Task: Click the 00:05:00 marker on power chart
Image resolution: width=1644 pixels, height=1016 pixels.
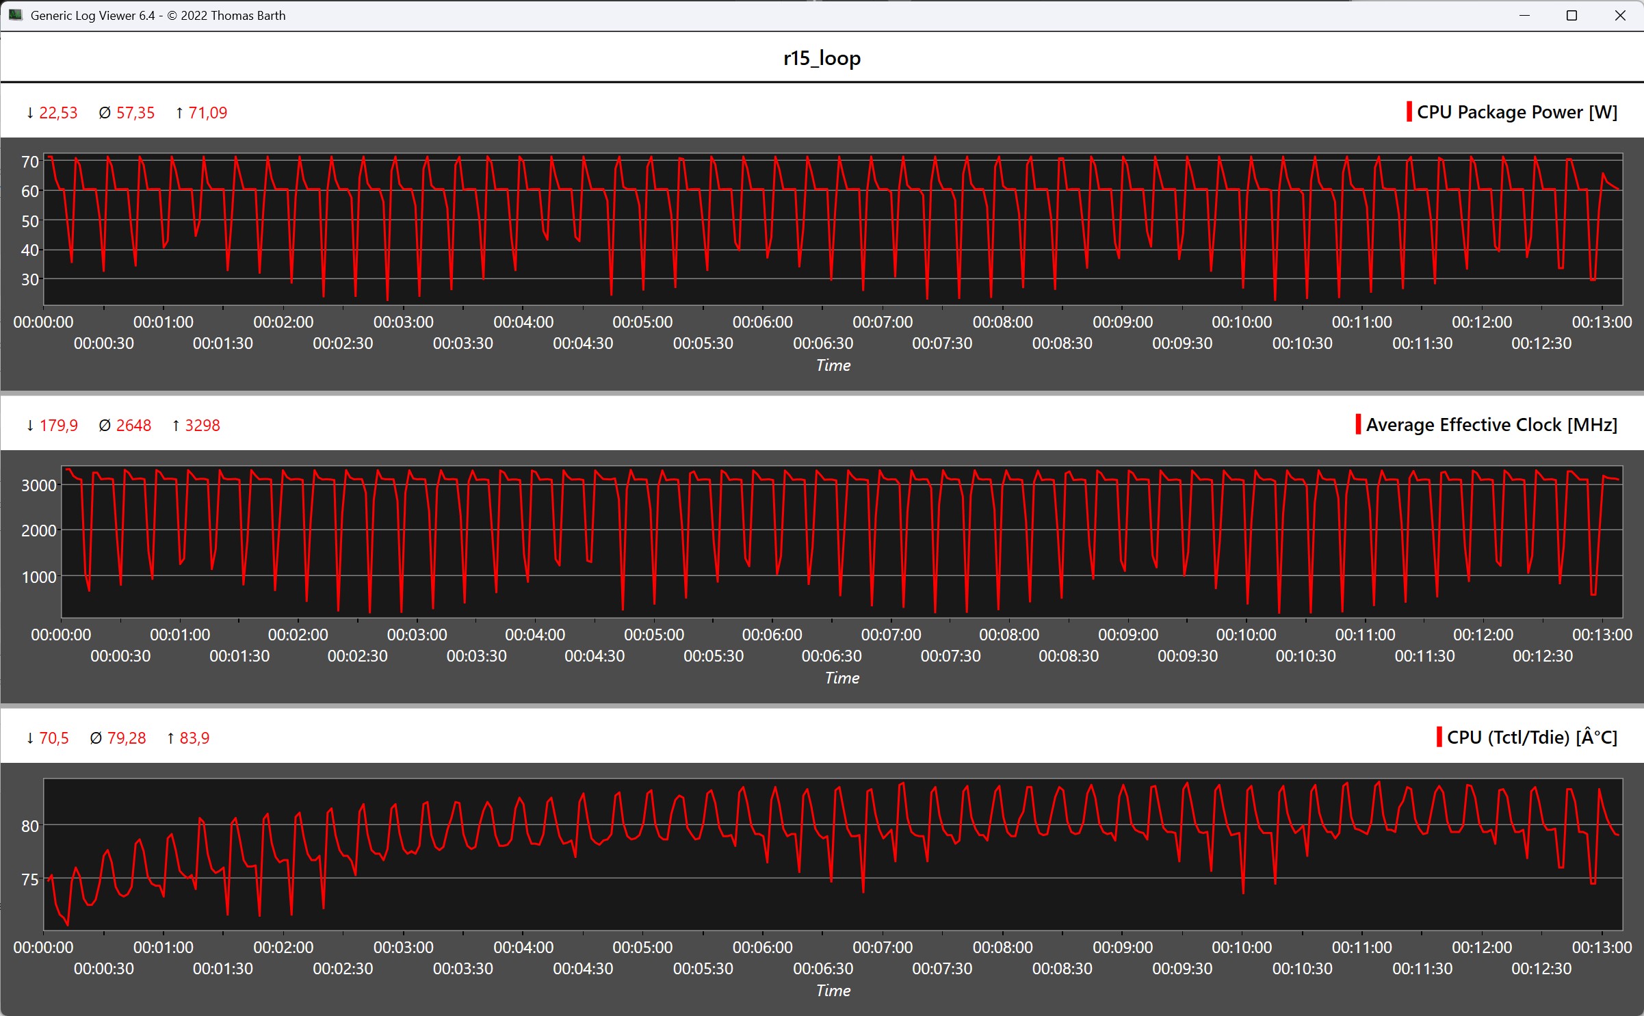Action: [x=642, y=322]
